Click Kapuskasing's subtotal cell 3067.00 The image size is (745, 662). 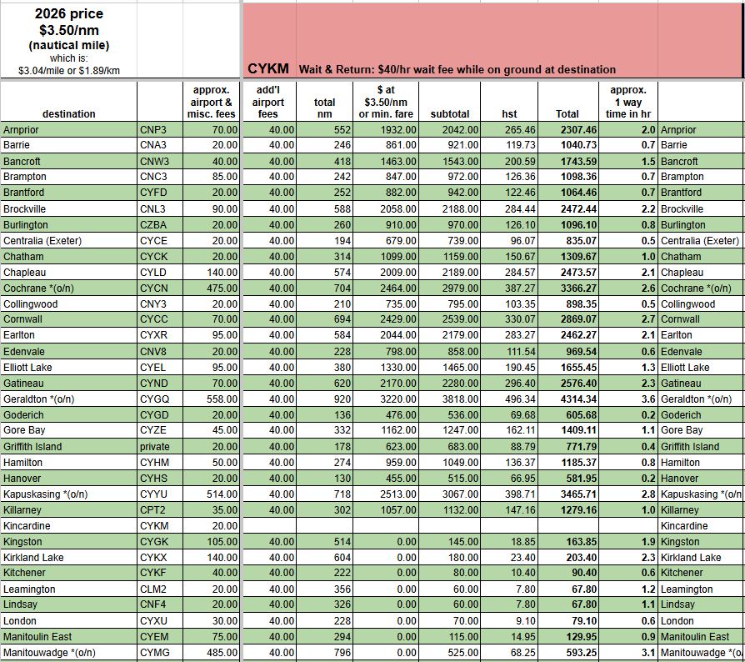[x=450, y=494]
